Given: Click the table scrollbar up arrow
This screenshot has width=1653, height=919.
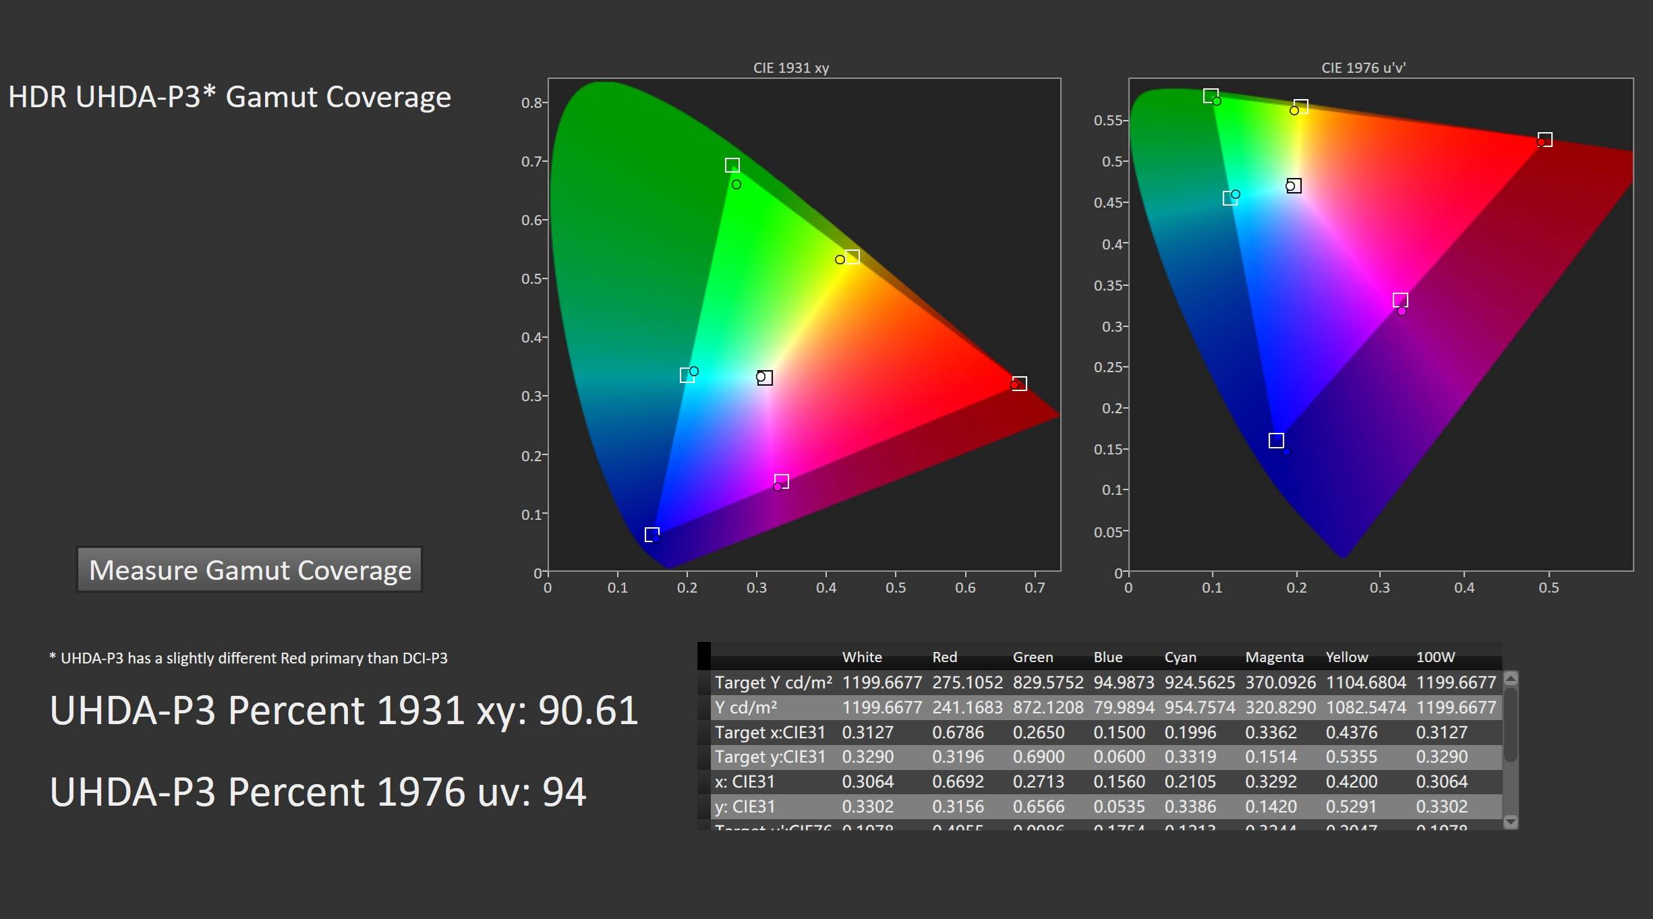Looking at the screenshot, I should (x=1511, y=678).
